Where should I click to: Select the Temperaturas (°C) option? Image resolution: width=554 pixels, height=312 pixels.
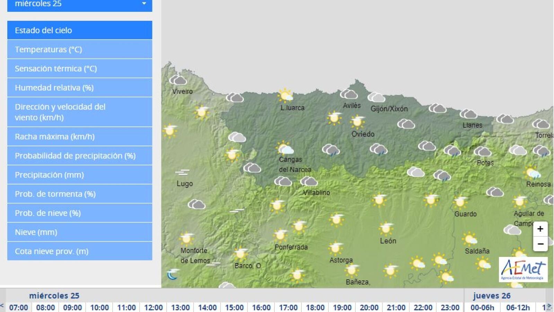point(80,49)
